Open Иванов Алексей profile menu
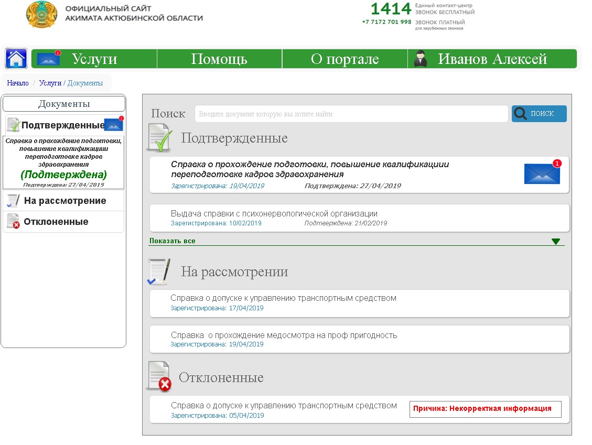The height and width of the screenshot is (445, 592). [x=492, y=59]
